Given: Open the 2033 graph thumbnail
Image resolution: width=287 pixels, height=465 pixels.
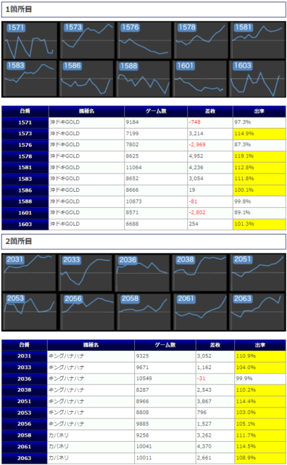Looking at the screenshot, I should coord(86,273).
